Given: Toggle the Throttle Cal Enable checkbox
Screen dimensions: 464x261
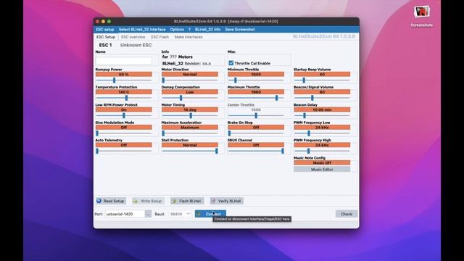Looking at the screenshot, I should coord(231,63).
